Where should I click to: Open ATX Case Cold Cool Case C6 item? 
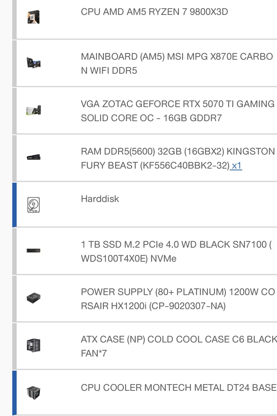click(x=179, y=346)
